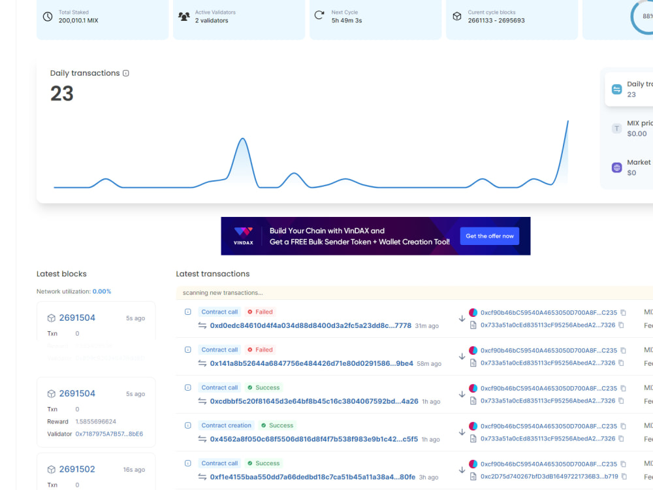Click the Total Staked clock icon
Viewport: 653px width, 490px height.
[48, 17]
